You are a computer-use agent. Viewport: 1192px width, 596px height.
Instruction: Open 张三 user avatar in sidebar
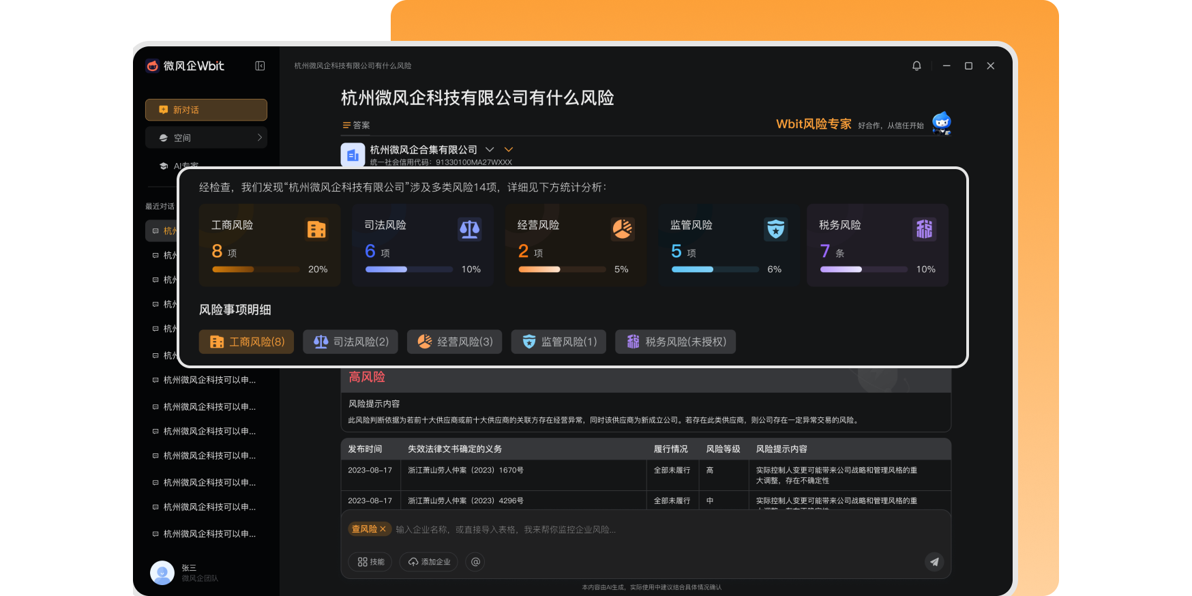162,573
